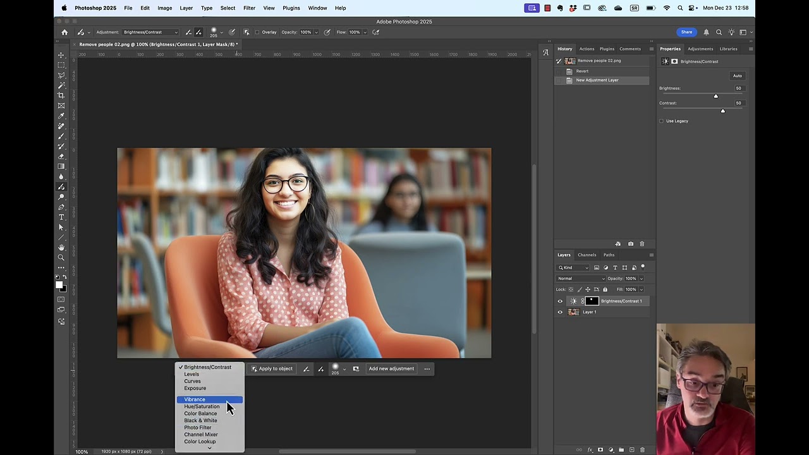Open the Opacity dropdown in Layers panel

point(642,278)
